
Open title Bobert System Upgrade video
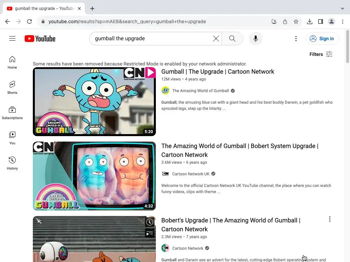click(240, 150)
